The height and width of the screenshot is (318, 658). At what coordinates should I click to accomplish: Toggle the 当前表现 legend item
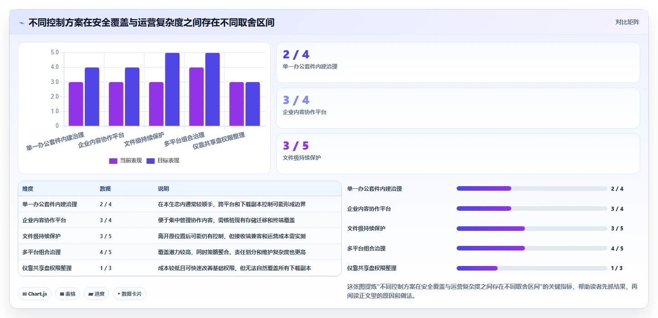coord(125,161)
